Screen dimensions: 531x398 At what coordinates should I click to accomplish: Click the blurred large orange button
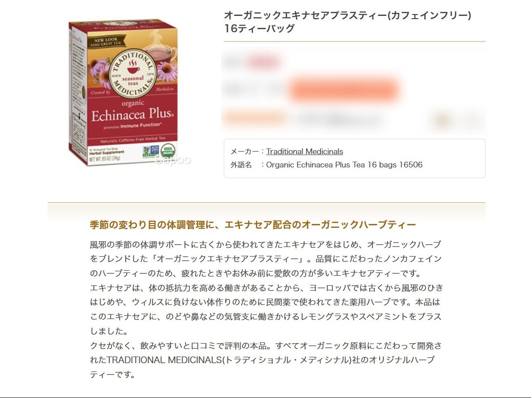click(343, 90)
